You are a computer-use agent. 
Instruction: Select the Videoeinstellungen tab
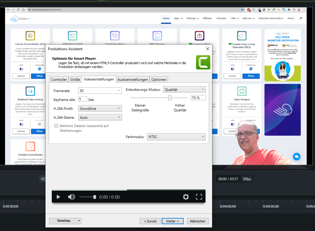99,79
